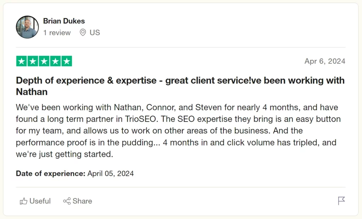The image size is (362, 219).
Task: Click the first green star icon
Action: pyautogui.click(x=21, y=61)
